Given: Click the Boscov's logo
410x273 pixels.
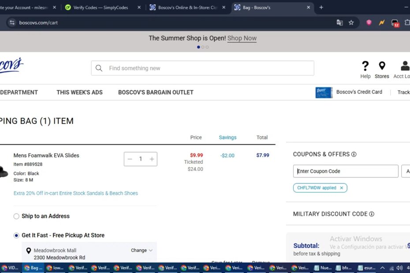Looking at the screenshot, I should click(11, 65).
